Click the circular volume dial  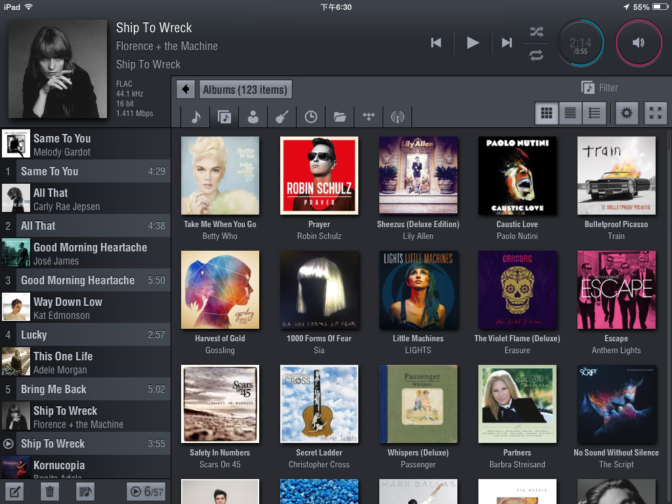point(639,43)
